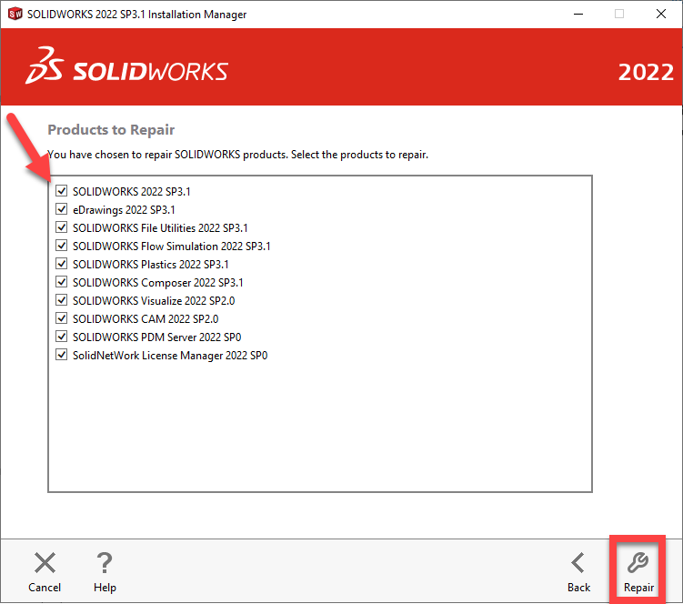Open Help with the question mark icon
683x604 pixels.
point(105,562)
